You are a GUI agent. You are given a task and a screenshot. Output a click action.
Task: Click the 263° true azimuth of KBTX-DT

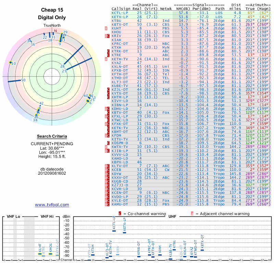(x=250, y=24)
